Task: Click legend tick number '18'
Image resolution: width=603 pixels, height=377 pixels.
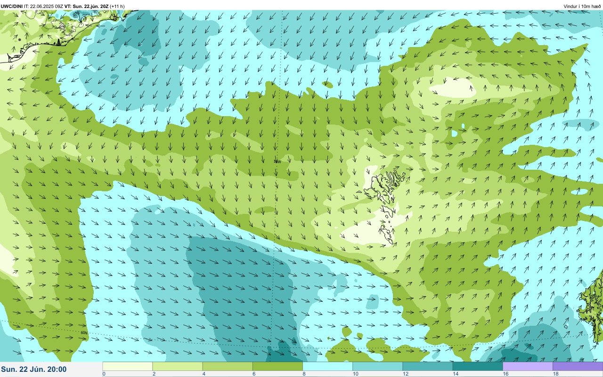Action: point(556,374)
